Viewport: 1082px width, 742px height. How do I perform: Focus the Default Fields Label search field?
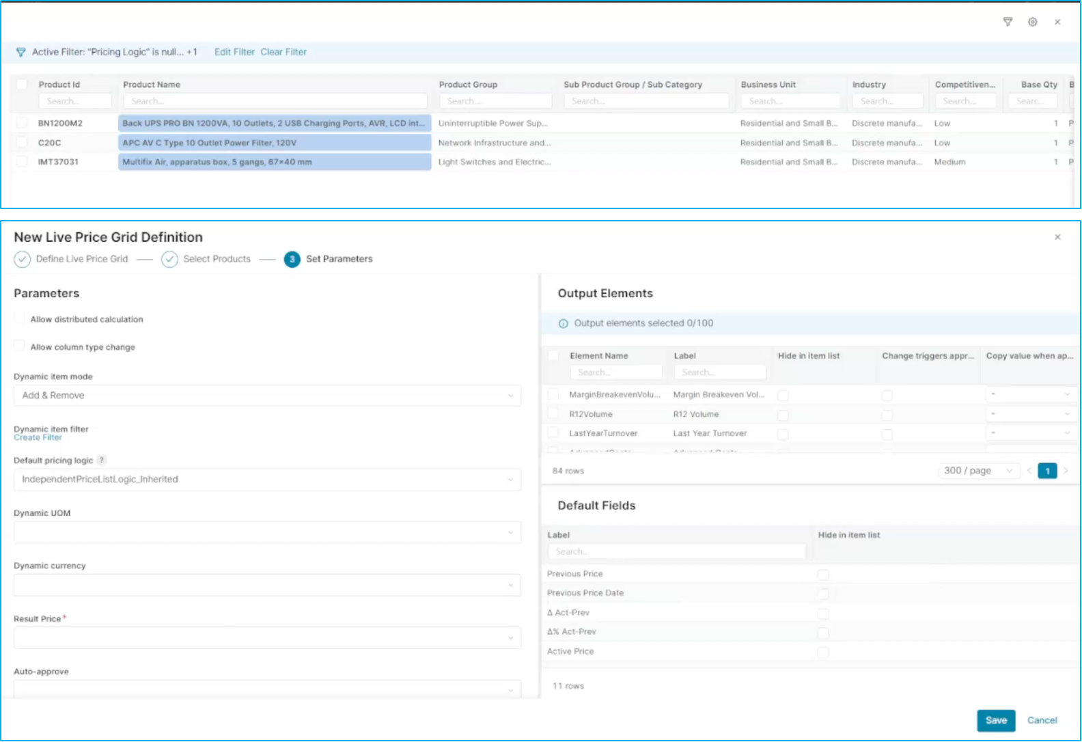676,551
